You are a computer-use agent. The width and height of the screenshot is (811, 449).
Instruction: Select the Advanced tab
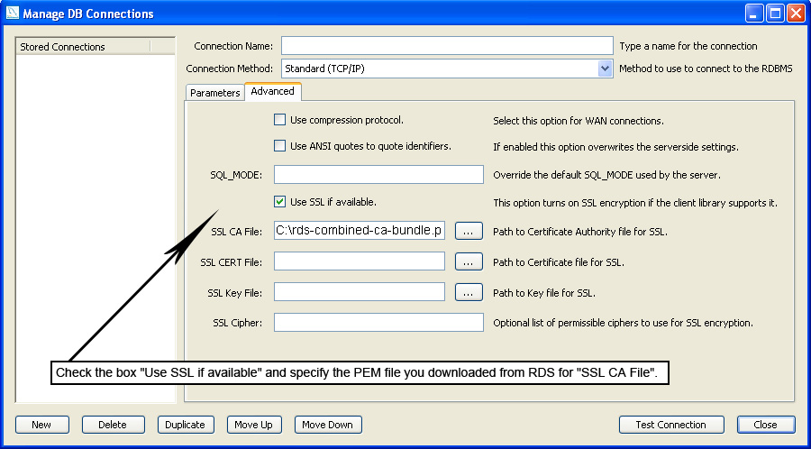click(x=272, y=91)
